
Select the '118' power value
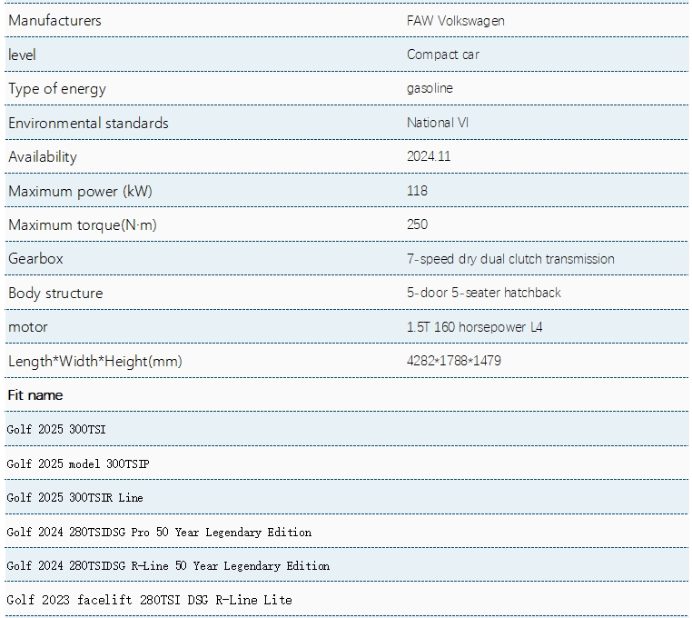click(417, 190)
